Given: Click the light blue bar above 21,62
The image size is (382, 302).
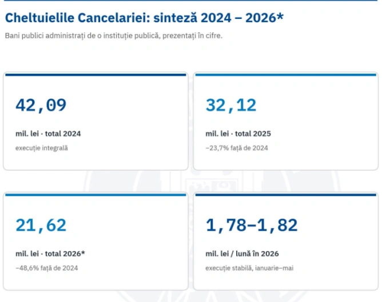Looking at the screenshot, I should pyautogui.click(x=95, y=195).
